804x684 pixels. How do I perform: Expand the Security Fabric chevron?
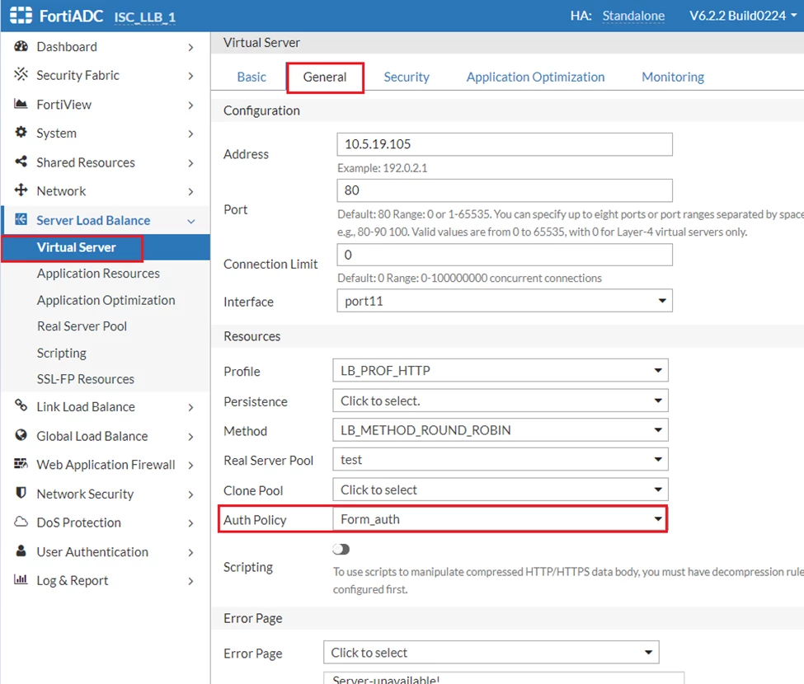point(190,76)
